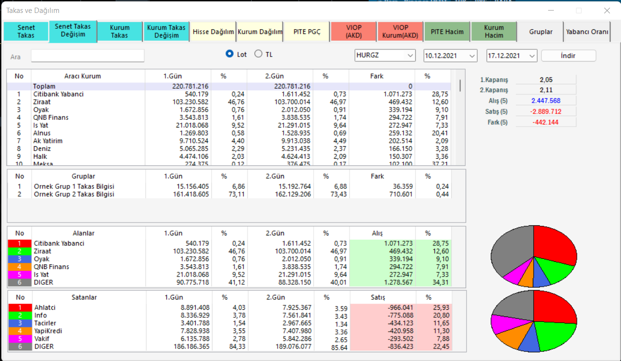The width and height of the screenshot is (621, 361).
Task: Click blue swatch 3 beside Tacirler
Action: [19, 323]
